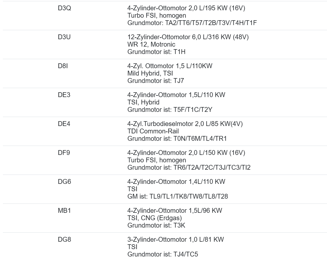
Task: Select the MB1 engine code
Action: (64, 211)
